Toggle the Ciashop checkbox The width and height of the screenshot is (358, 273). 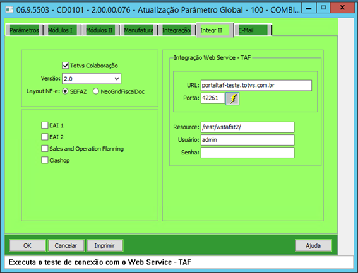click(45, 160)
